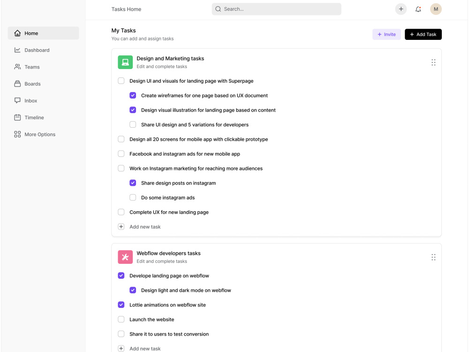Click the round plus button in top bar

[x=401, y=9]
